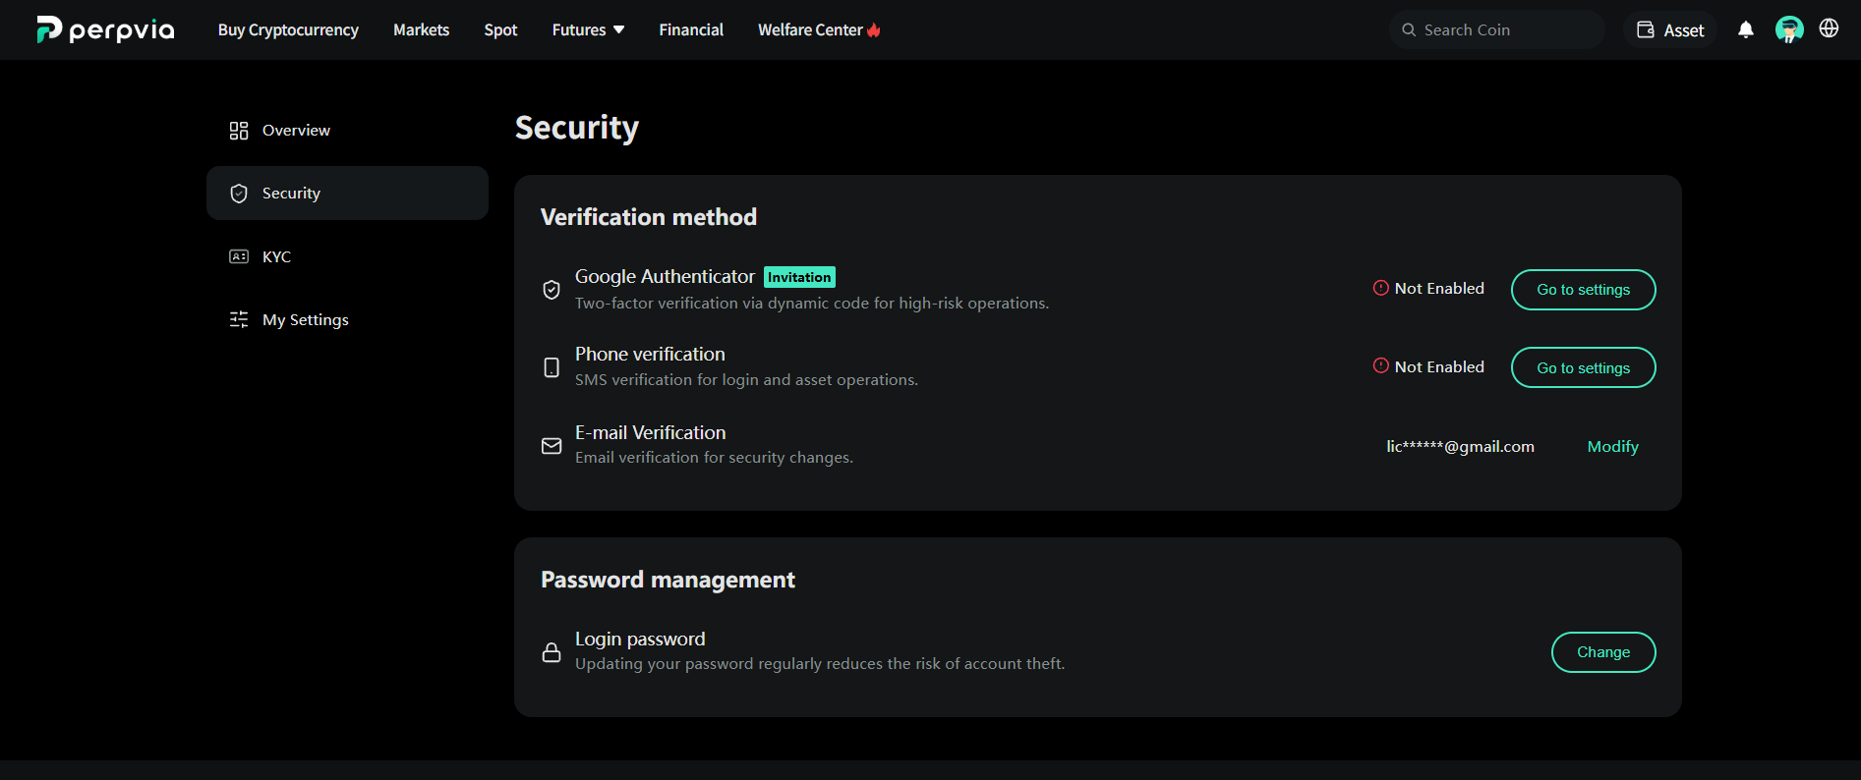This screenshot has width=1861, height=780.
Task: Focus the Search Coin field
Action: coord(1497,29)
